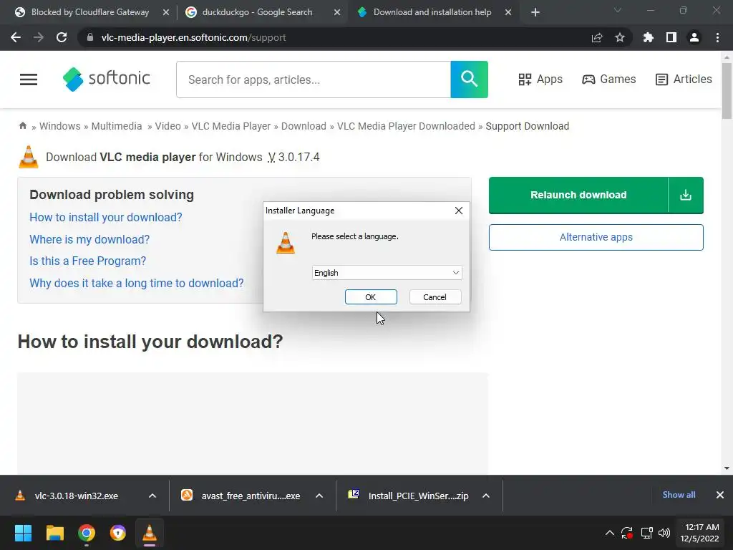Focus the Search for apps field

[314, 79]
